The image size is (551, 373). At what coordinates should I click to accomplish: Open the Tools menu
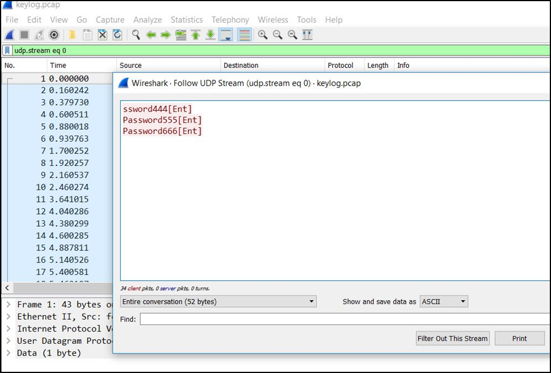tap(306, 20)
